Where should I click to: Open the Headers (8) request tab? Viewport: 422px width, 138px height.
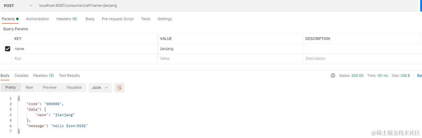(67, 19)
